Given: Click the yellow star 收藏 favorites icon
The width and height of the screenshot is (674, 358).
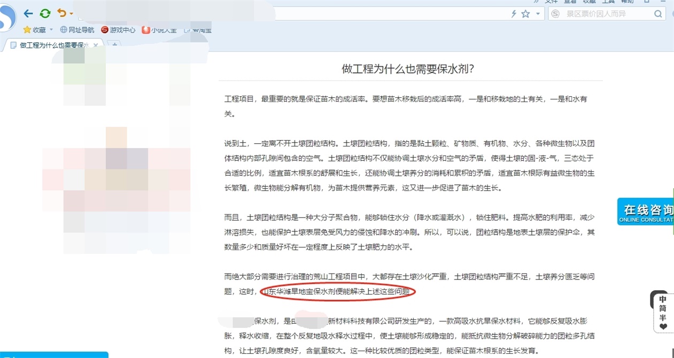Looking at the screenshot, I should [27, 30].
